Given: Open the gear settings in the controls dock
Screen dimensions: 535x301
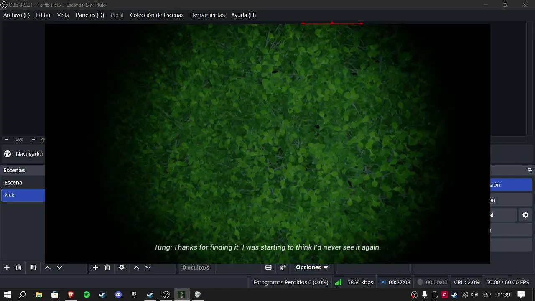Looking at the screenshot, I should point(526,215).
